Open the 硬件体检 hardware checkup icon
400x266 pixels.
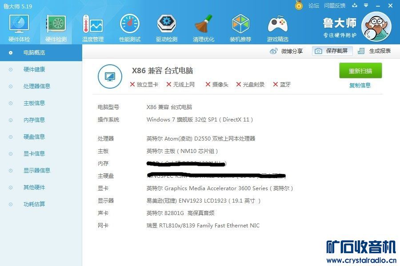[x=19, y=28]
